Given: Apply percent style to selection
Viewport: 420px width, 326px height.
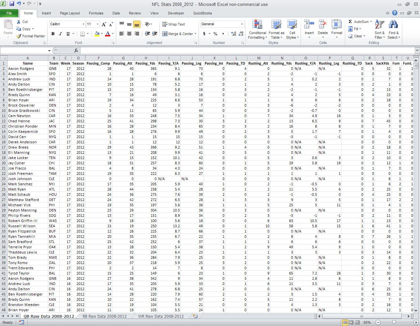Looking at the screenshot, I should coord(215,34).
